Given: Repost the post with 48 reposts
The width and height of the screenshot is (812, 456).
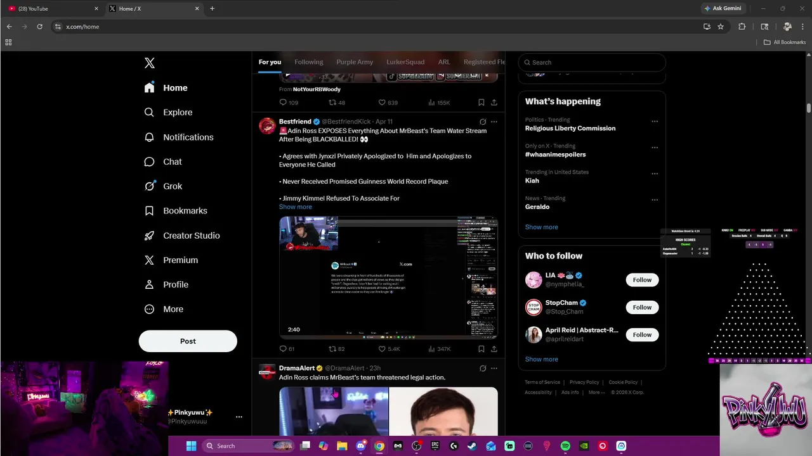Looking at the screenshot, I should pos(337,103).
